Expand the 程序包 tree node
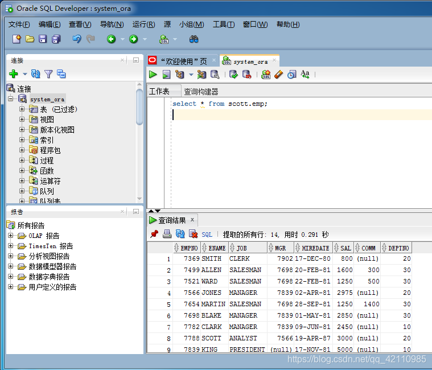This screenshot has width=432, height=370. pos(22,150)
